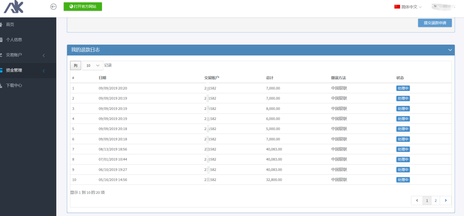The image size is (464, 216).
Task: Click the 提交退款申请 button
Action: (435, 23)
